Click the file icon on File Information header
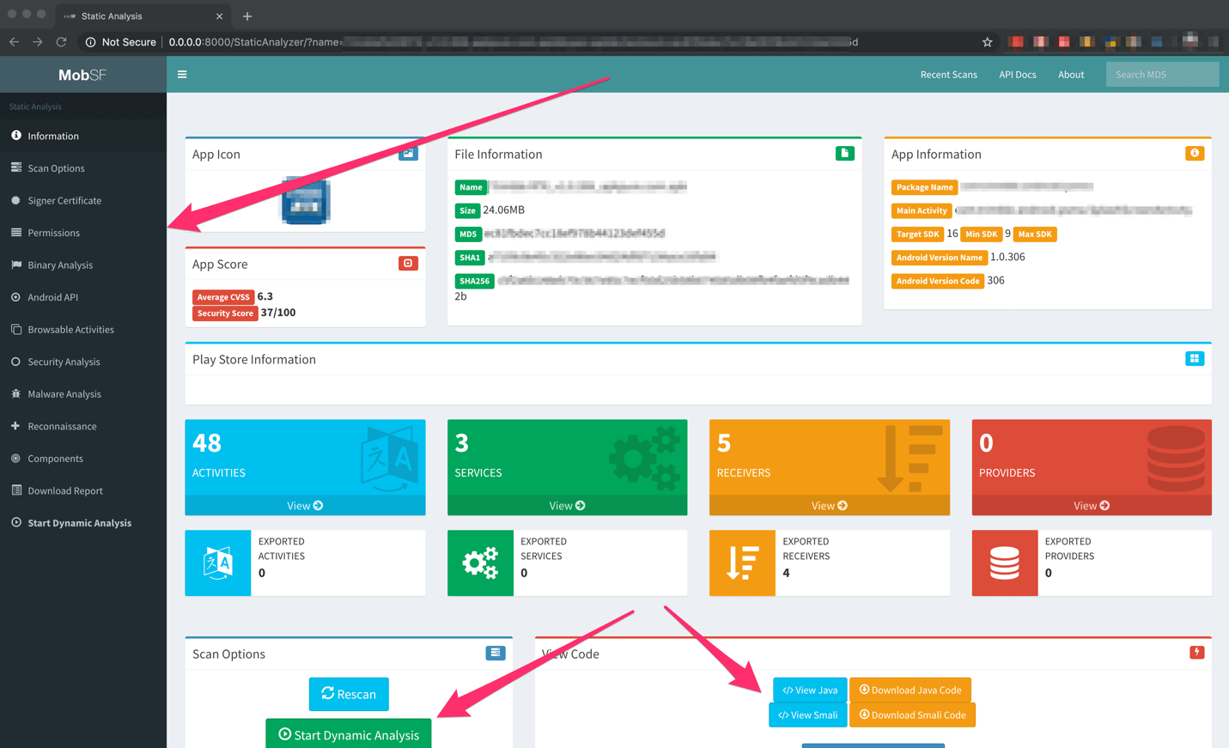The width and height of the screenshot is (1229, 748). [845, 152]
